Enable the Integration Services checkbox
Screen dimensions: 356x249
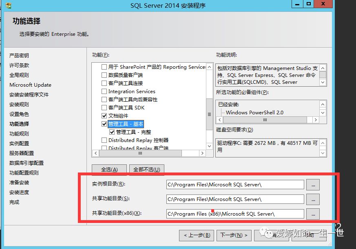[x=104, y=91]
